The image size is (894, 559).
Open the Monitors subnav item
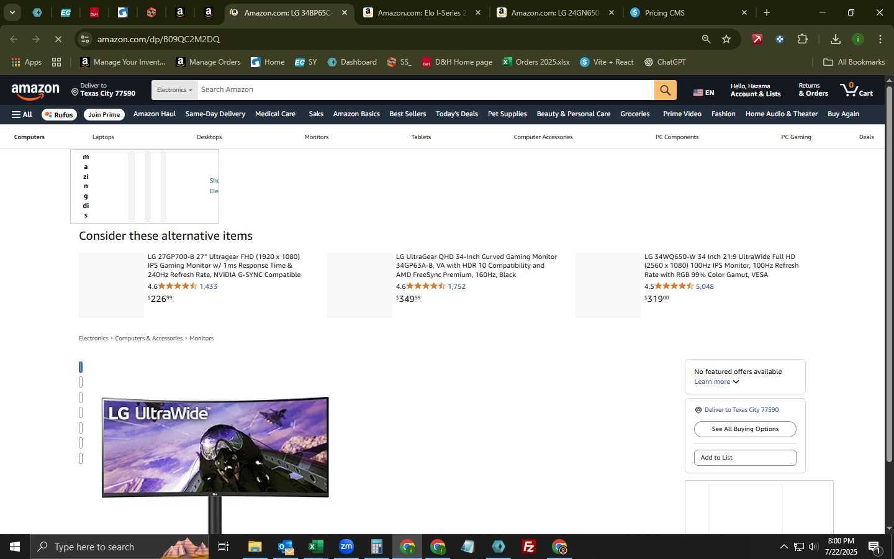317,137
